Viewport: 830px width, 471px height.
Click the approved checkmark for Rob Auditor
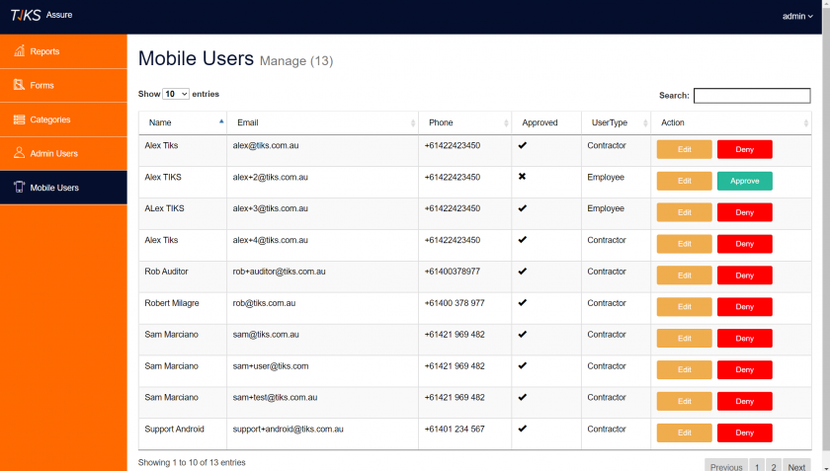[523, 271]
